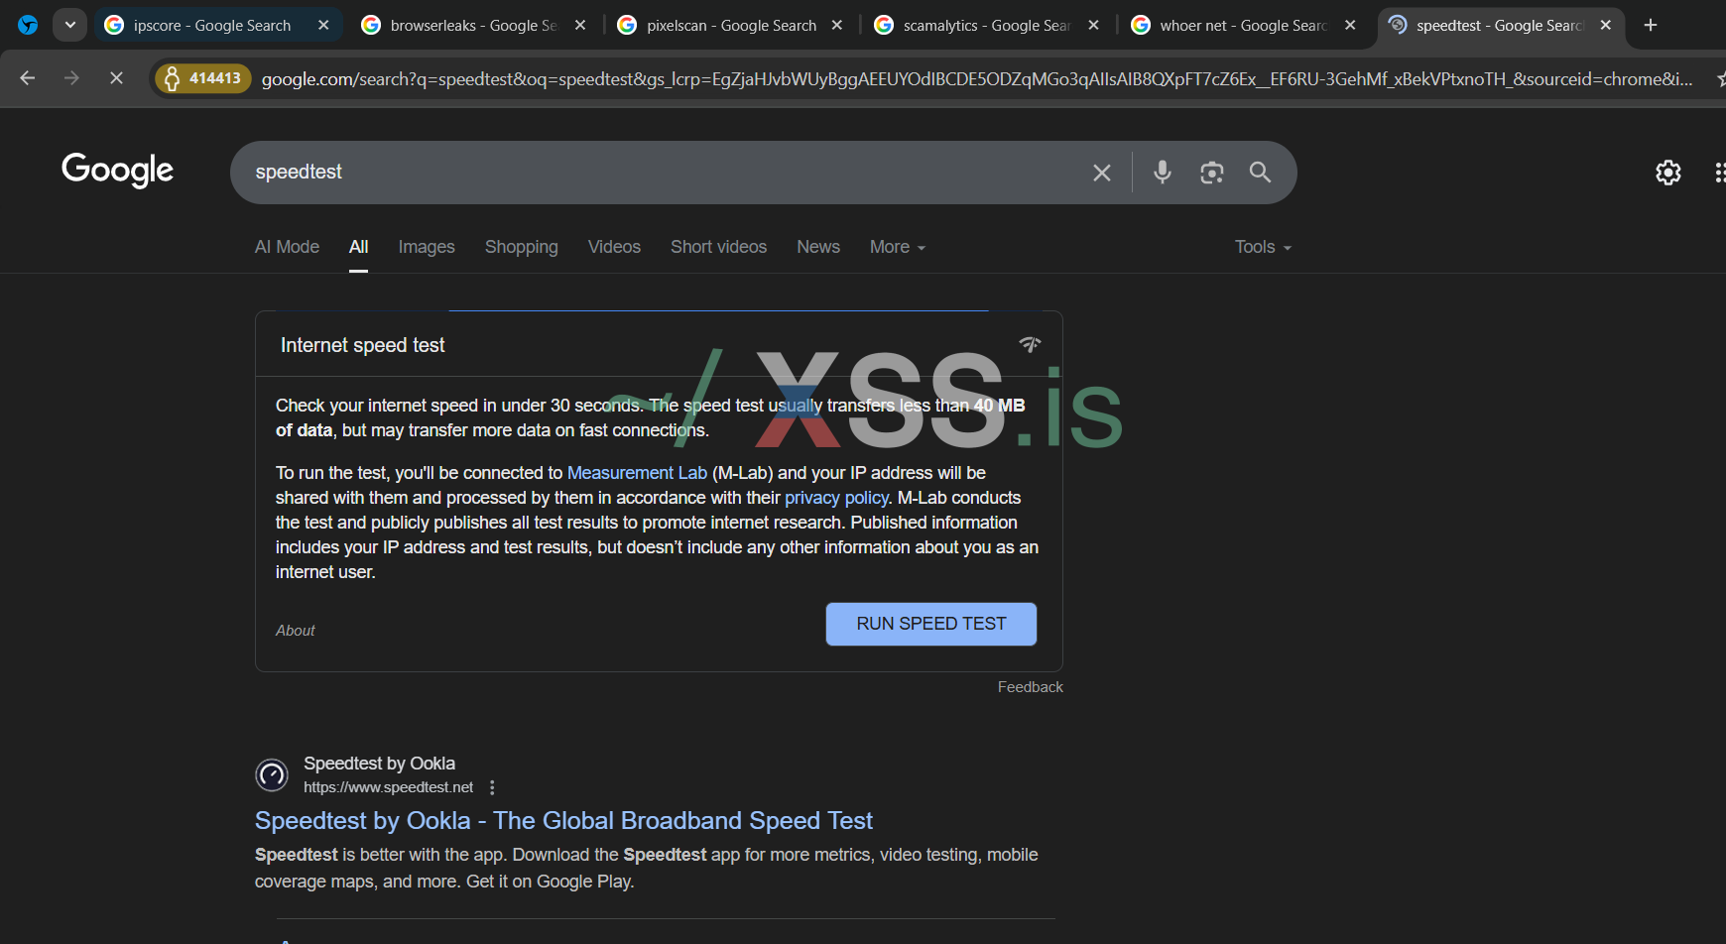Open the Measurement Lab link
Viewport: 1726px width, 944px height.
pyautogui.click(x=637, y=473)
